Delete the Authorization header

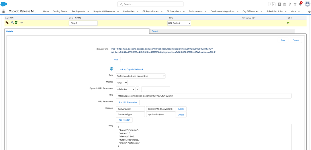tap(181, 109)
